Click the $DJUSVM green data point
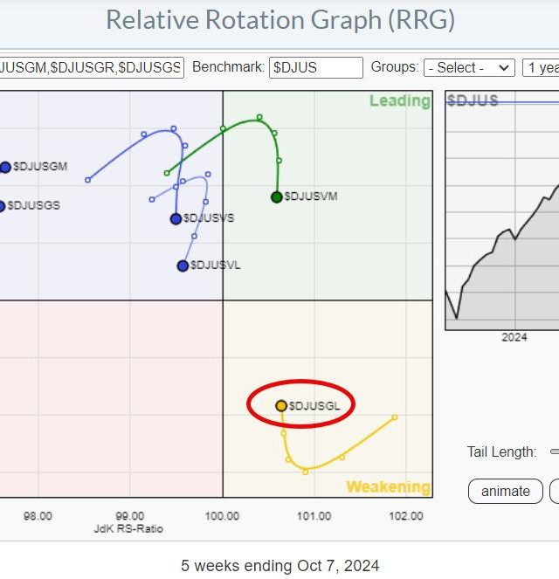The height and width of the screenshot is (579, 559). (x=277, y=196)
